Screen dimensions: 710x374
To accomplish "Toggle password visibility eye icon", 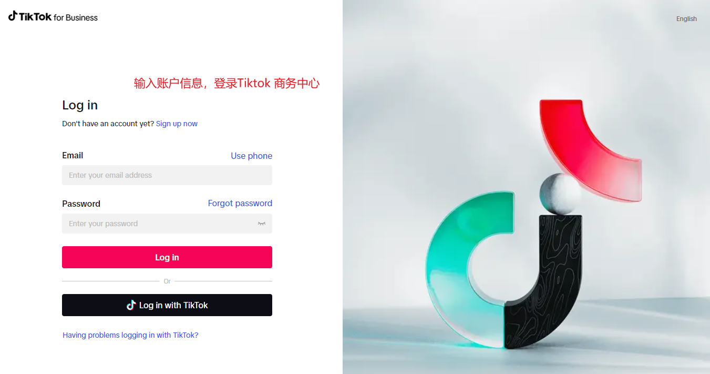I will coord(262,224).
